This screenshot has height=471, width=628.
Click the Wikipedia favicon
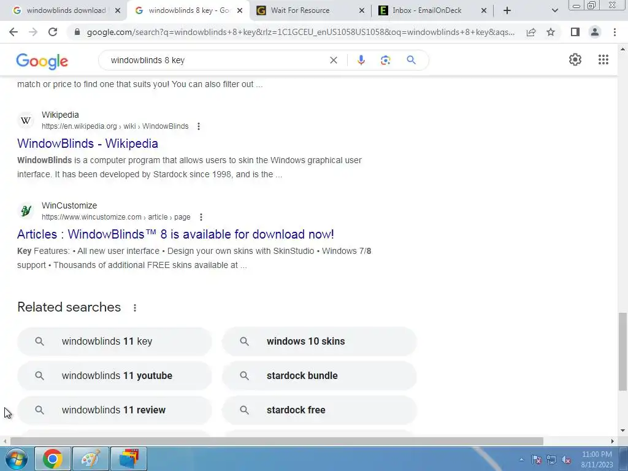[x=26, y=120]
